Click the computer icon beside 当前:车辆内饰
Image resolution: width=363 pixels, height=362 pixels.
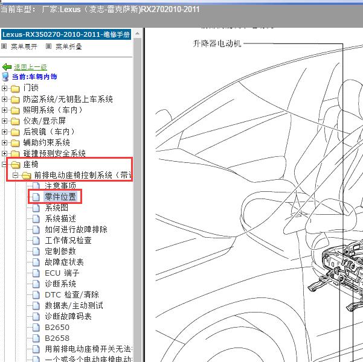coord(5,77)
